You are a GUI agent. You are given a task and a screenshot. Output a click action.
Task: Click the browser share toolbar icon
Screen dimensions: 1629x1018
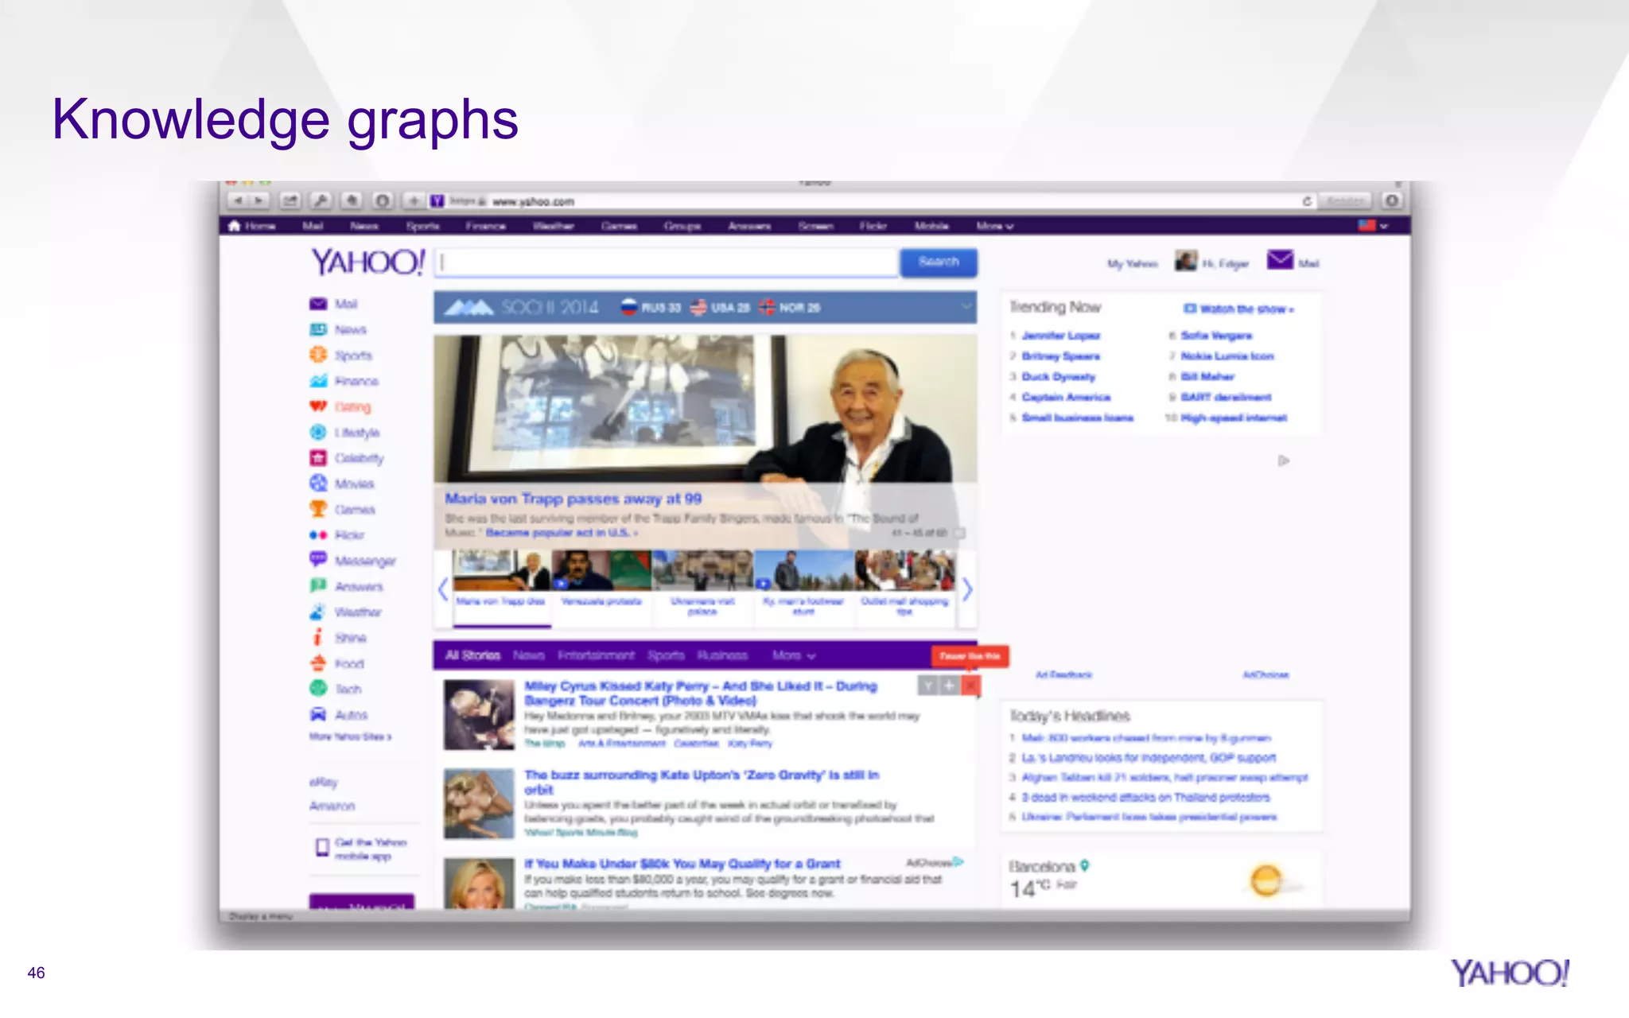click(290, 201)
